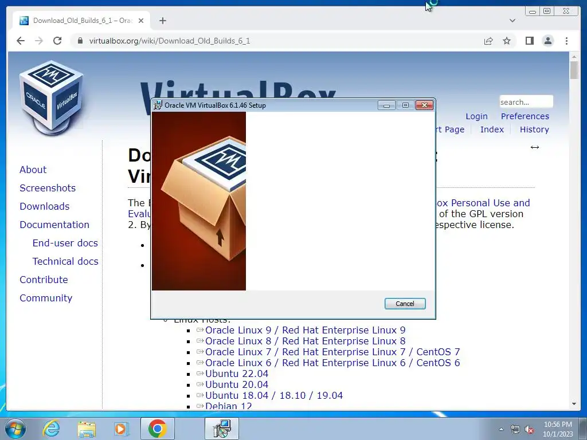The height and width of the screenshot is (440, 587).
Task: Open the Login link
Action: tap(476, 116)
